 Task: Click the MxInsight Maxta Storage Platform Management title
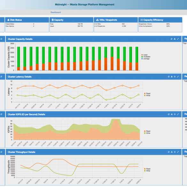[85, 4]
